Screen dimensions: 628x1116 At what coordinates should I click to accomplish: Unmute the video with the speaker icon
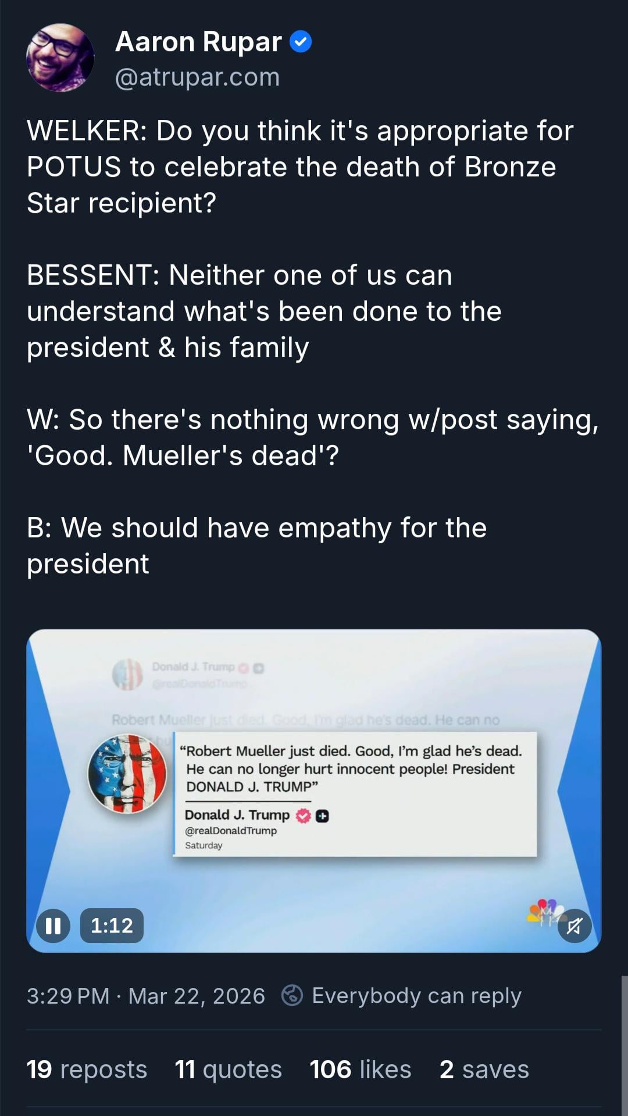(x=575, y=926)
